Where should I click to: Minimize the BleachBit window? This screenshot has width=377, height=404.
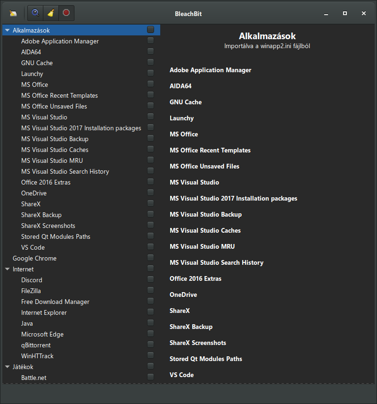coord(326,13)
